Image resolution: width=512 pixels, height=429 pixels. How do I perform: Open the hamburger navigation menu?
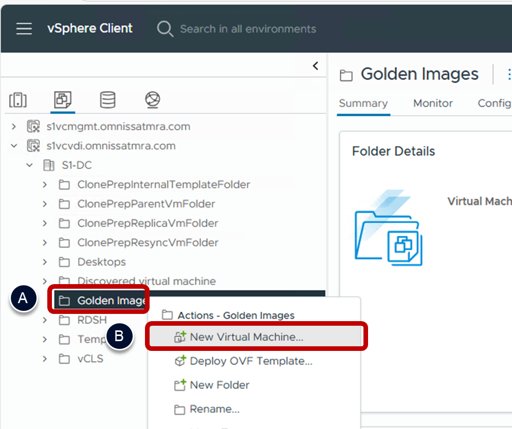click(x=24, y=29)
